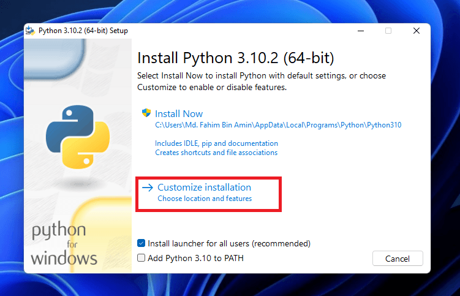The width and height of the screenshot is (460, 296).
Task: Uncheck Install launcher for all users
Action: point(141,243)
